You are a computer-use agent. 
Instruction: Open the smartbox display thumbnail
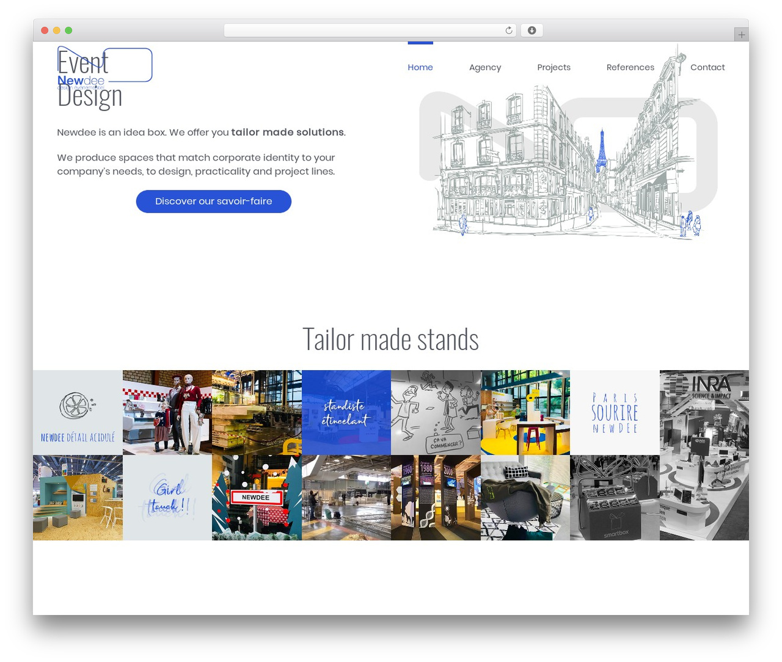(x=615, y=498)
